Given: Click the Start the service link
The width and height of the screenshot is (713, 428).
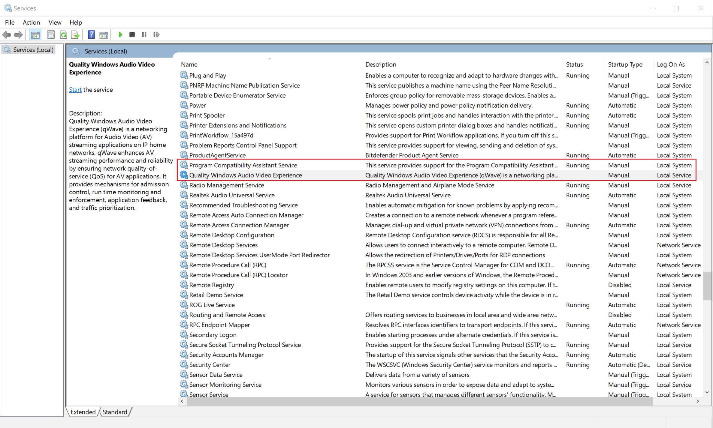Looking at the screenshot, I should (75, 90).
